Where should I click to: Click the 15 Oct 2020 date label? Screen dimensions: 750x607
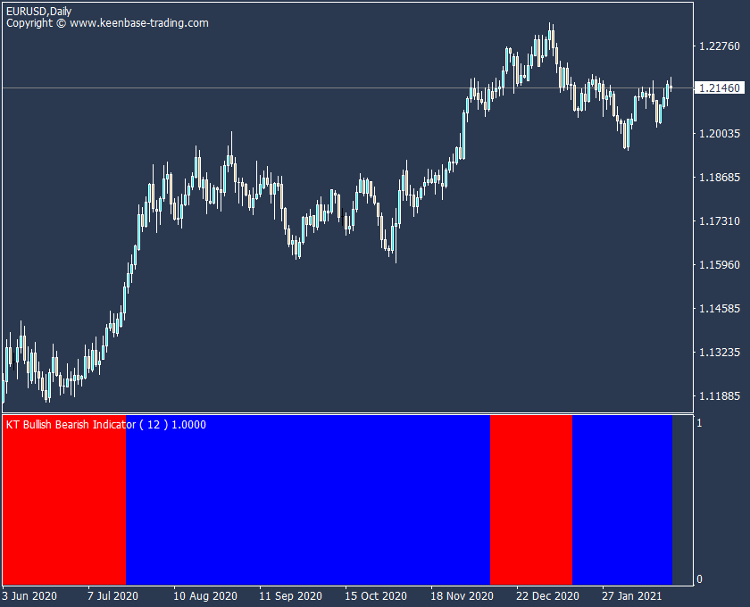pyautogui.click(x=376, y=596)
